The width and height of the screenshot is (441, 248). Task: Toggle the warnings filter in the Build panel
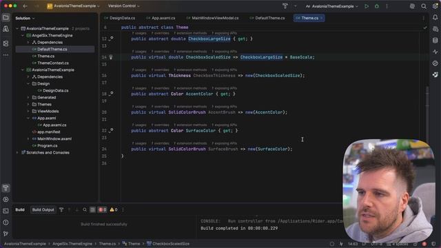[114, 209]
